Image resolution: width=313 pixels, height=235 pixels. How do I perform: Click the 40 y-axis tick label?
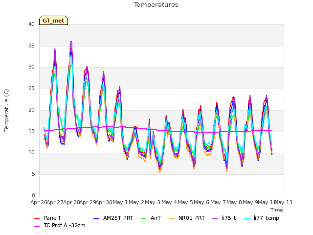tap(31, 24)
